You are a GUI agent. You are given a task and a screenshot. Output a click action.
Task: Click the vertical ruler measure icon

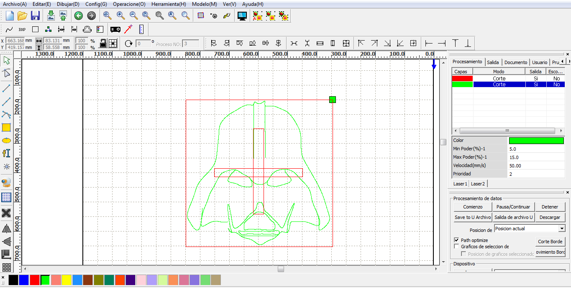141,29
